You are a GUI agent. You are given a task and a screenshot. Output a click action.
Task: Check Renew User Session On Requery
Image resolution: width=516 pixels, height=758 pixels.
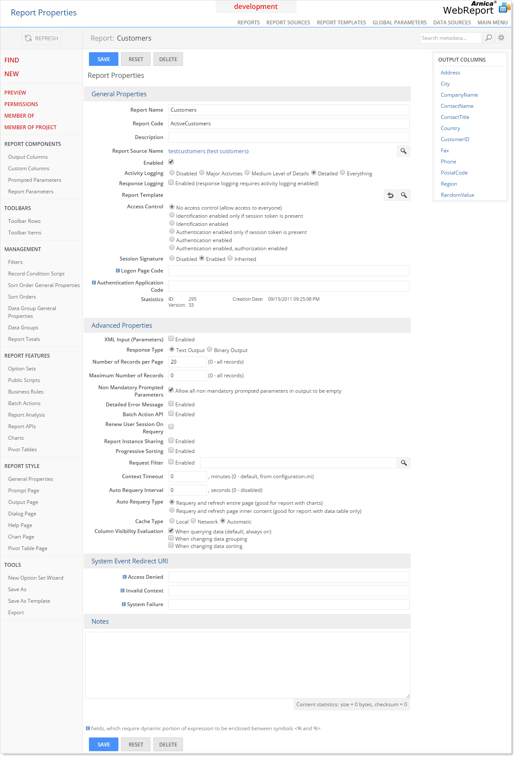coord(171,427)
